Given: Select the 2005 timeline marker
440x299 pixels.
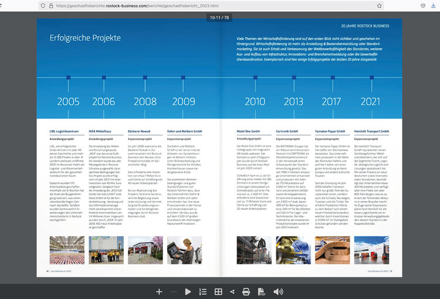Looking at the screenshot, I should click(x=69, y=77).
